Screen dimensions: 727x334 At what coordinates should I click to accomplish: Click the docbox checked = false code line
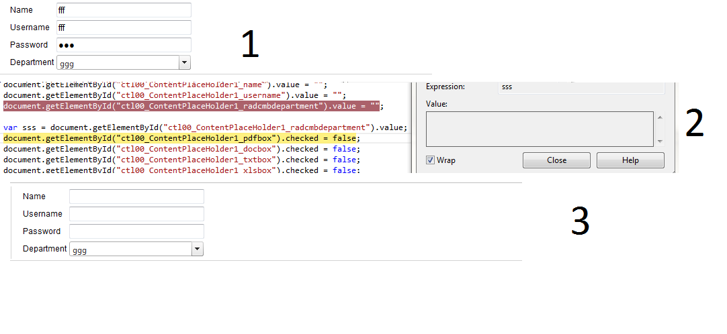pyautogui.click(x=181, y=149)
